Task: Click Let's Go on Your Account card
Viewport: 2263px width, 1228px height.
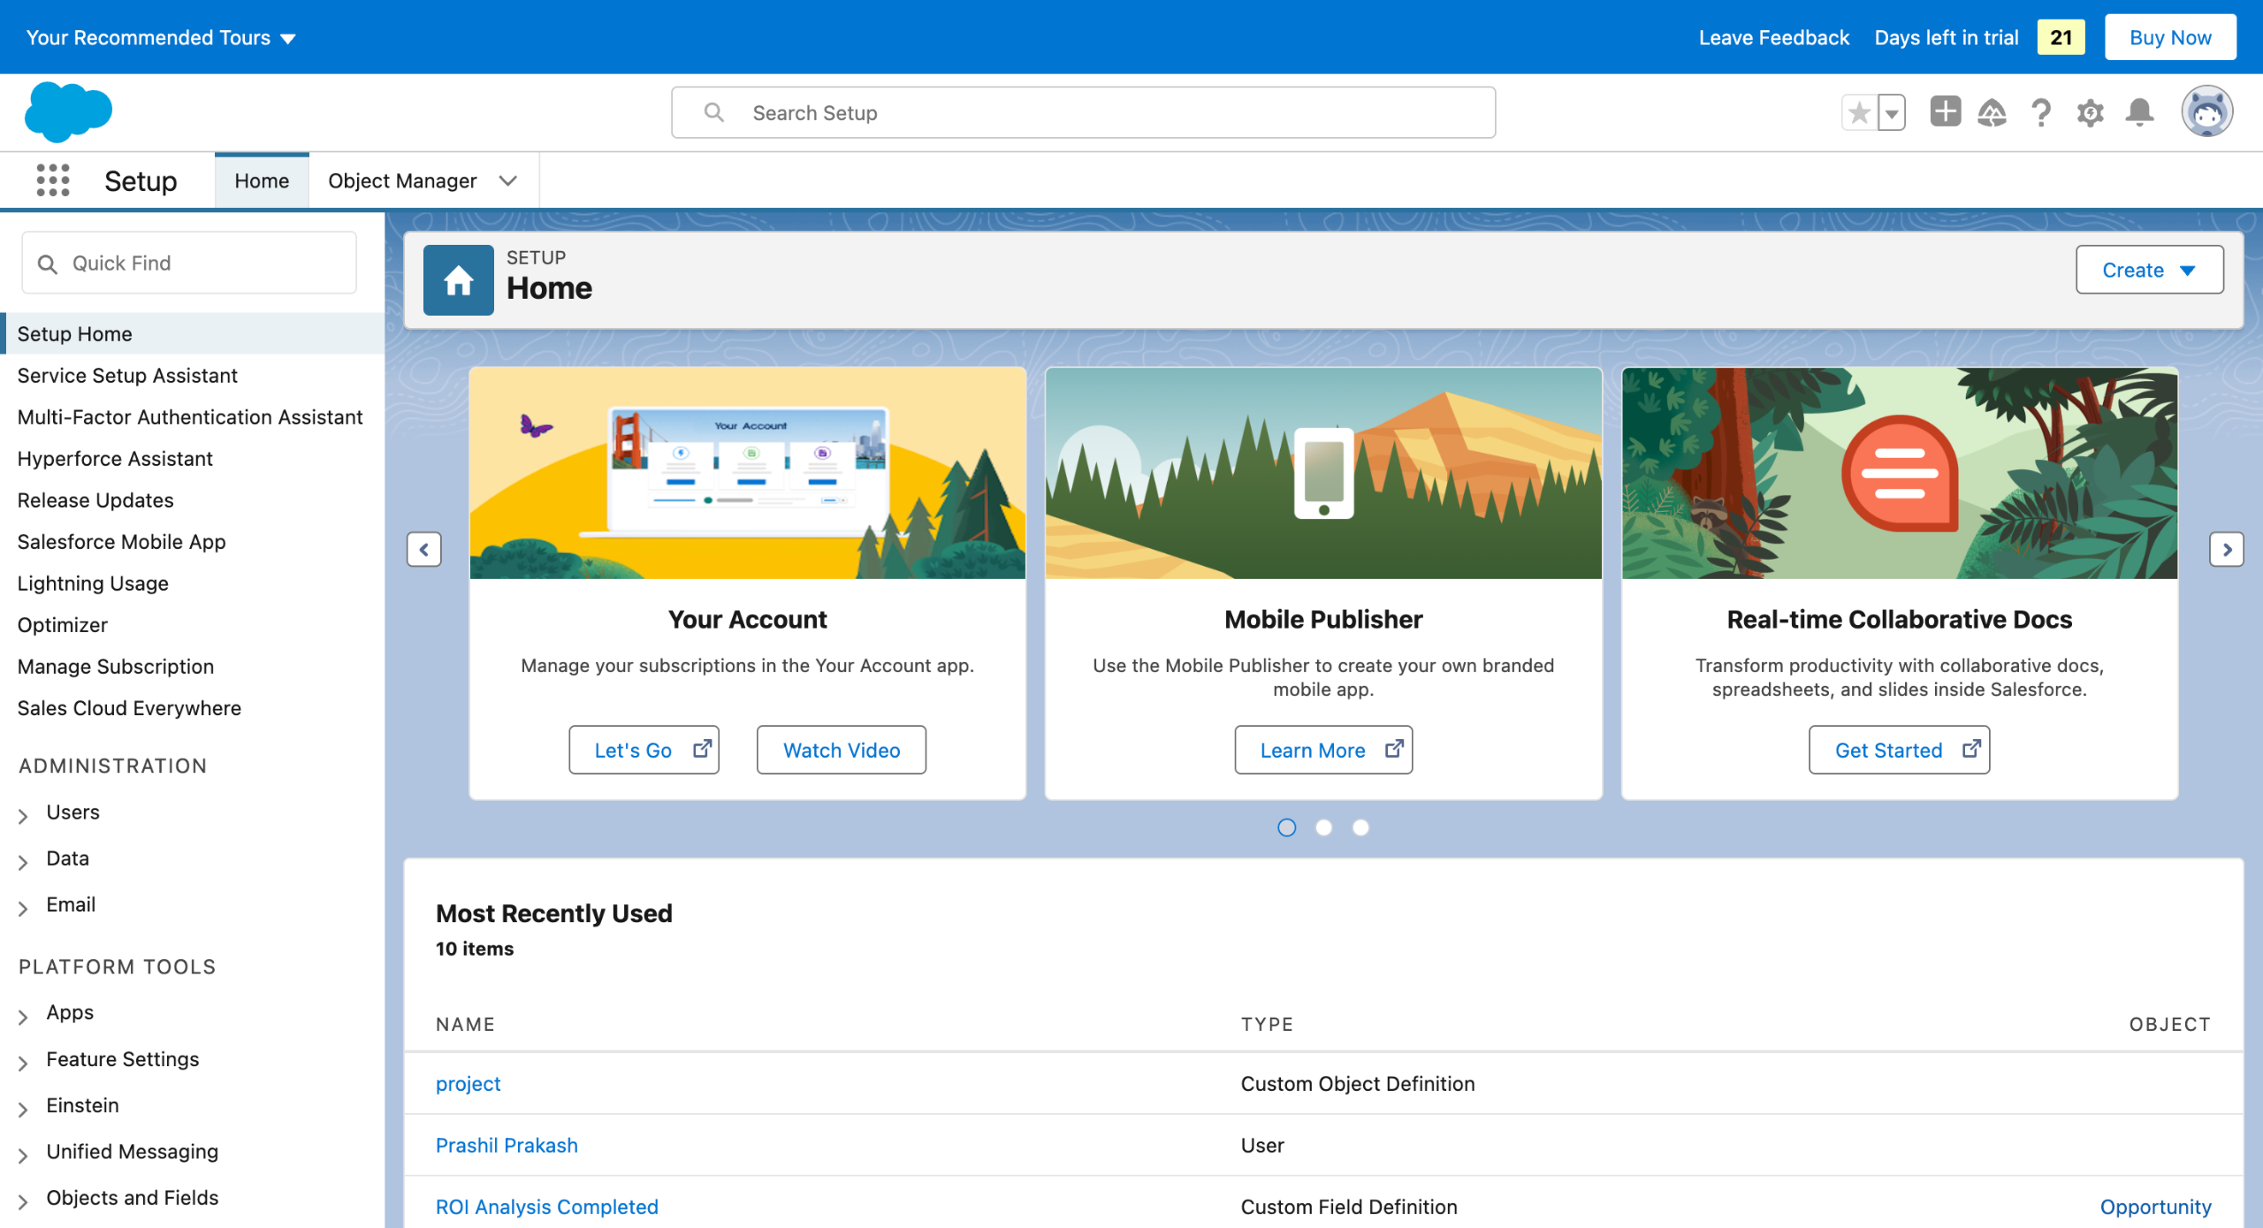Action: point(644,750)
